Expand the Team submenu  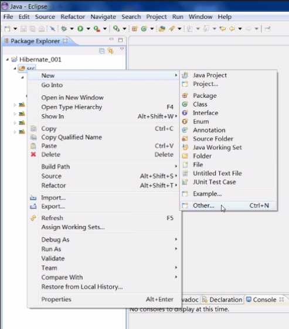click(104, 268)
